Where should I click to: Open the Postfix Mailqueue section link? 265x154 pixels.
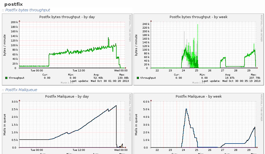(x=21, y=90)
